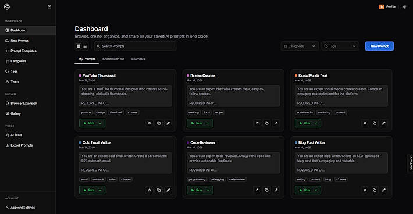Copy the Blog Post Writer prompt

tap(375, 190)
